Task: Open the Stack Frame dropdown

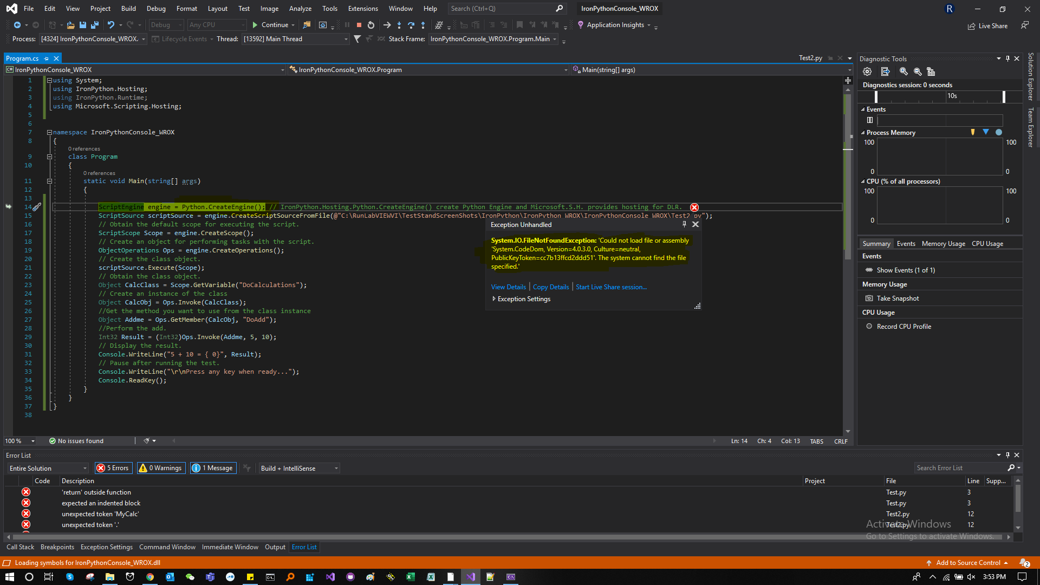Action: [x=555, y=38]
